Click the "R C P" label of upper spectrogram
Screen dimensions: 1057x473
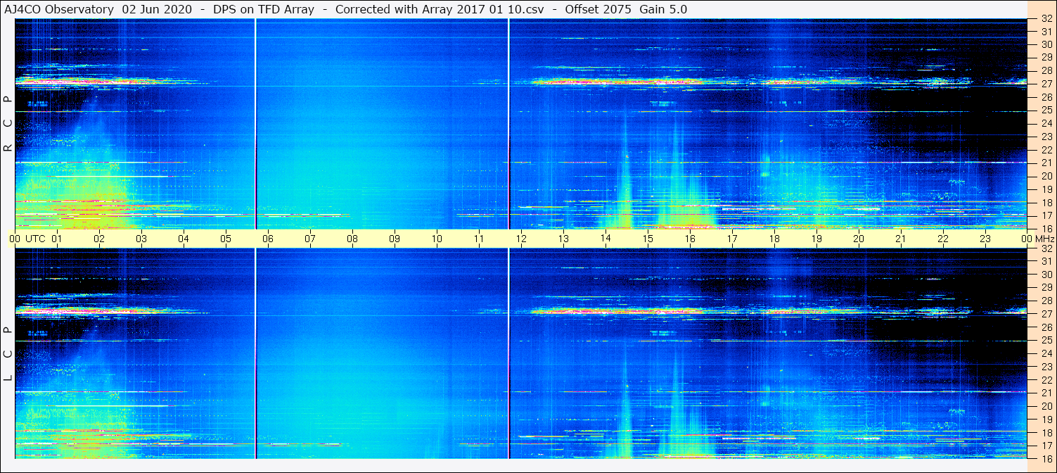point(8,124)
